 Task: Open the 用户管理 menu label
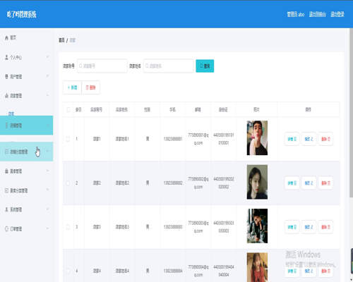coord(16,77)
